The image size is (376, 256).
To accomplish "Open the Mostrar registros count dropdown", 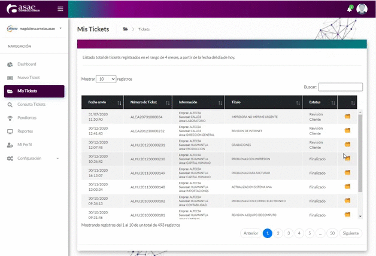I will tap(106, 79).
